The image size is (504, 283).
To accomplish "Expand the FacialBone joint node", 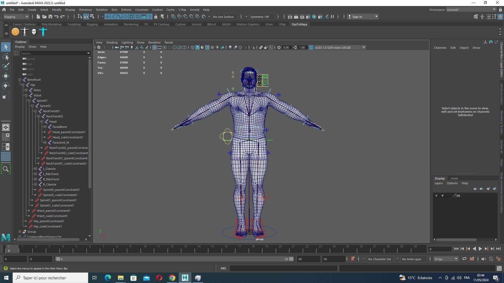I will coord(45,127).
